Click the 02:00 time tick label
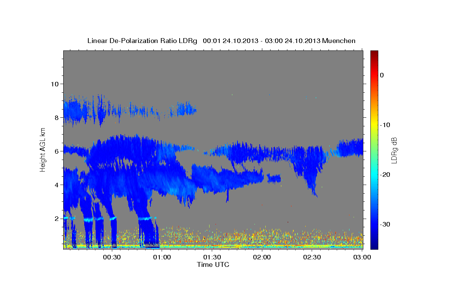 [262, 257]
